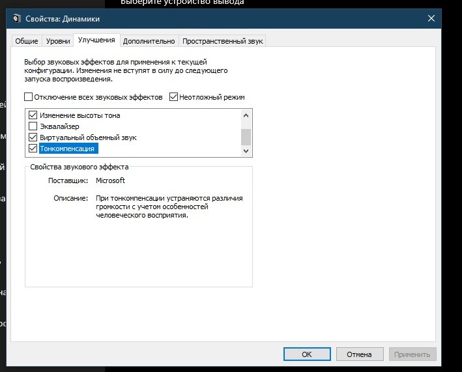Open the Уровни tab

coord(58,41)
